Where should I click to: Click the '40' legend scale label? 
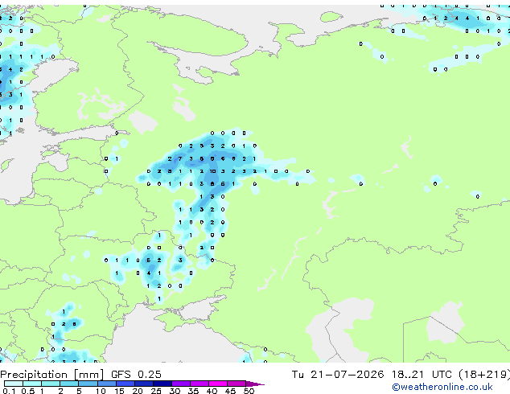click(212, 391)
